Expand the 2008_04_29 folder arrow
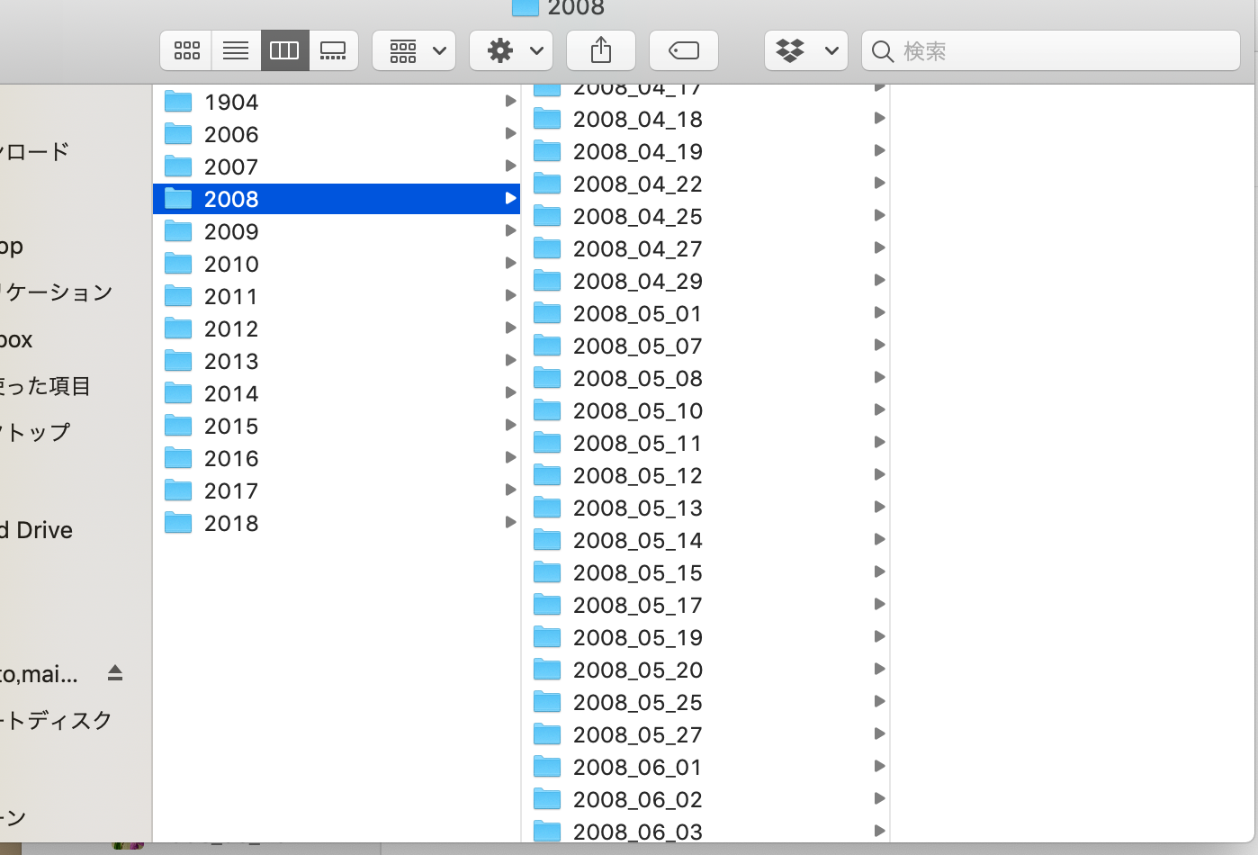 click(879, 280)
